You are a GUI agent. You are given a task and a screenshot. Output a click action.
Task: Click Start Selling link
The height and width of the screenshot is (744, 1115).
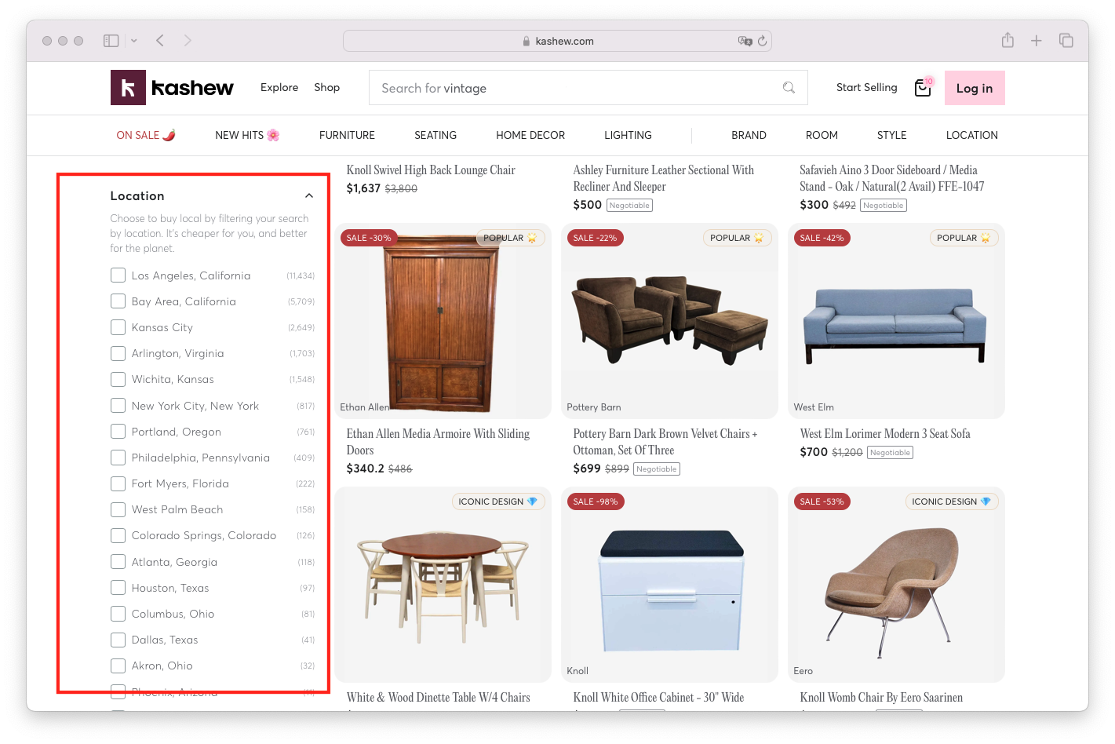tap(866, 87)
